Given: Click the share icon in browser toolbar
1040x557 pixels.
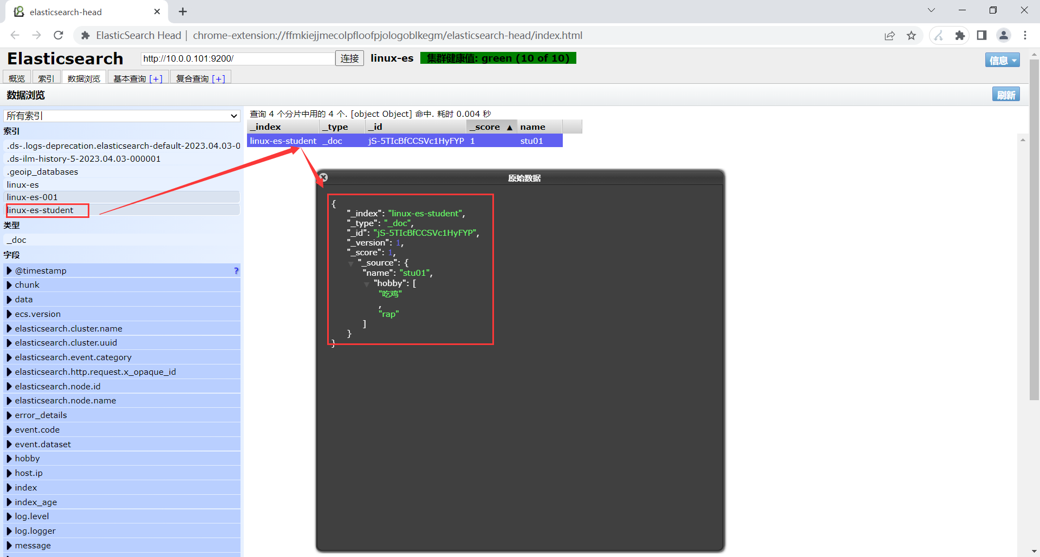Looking at the screenshot, I should pos(890,35).
